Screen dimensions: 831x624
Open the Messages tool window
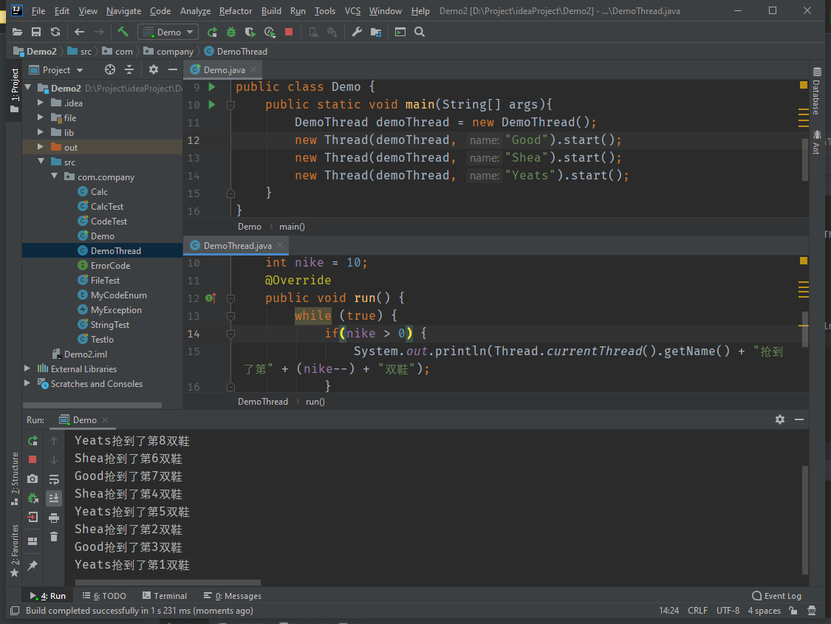point(233,596)
